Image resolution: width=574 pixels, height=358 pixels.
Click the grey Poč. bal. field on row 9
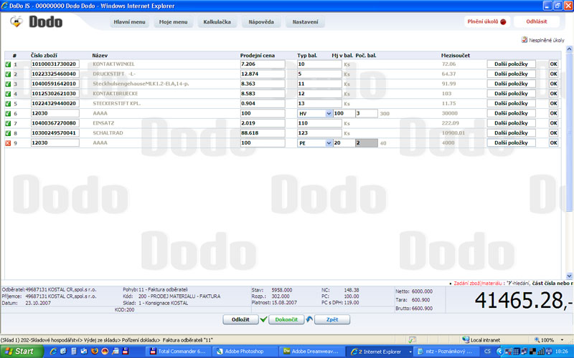click(367, 143)
